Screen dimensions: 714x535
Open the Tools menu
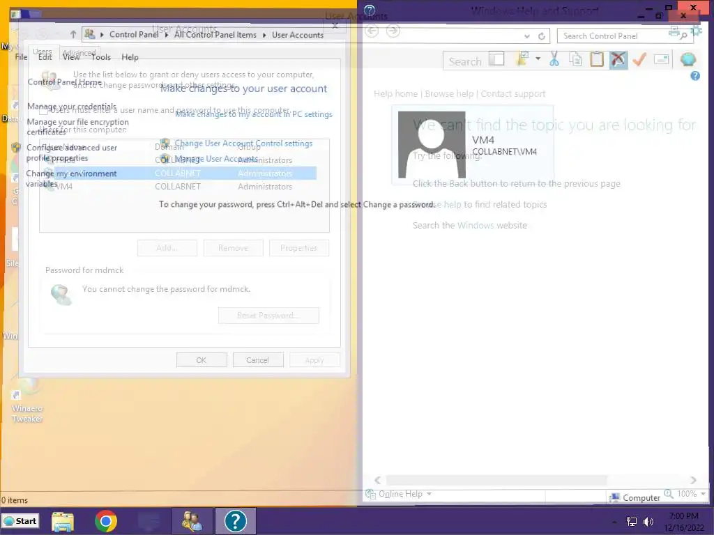(100, 57)
